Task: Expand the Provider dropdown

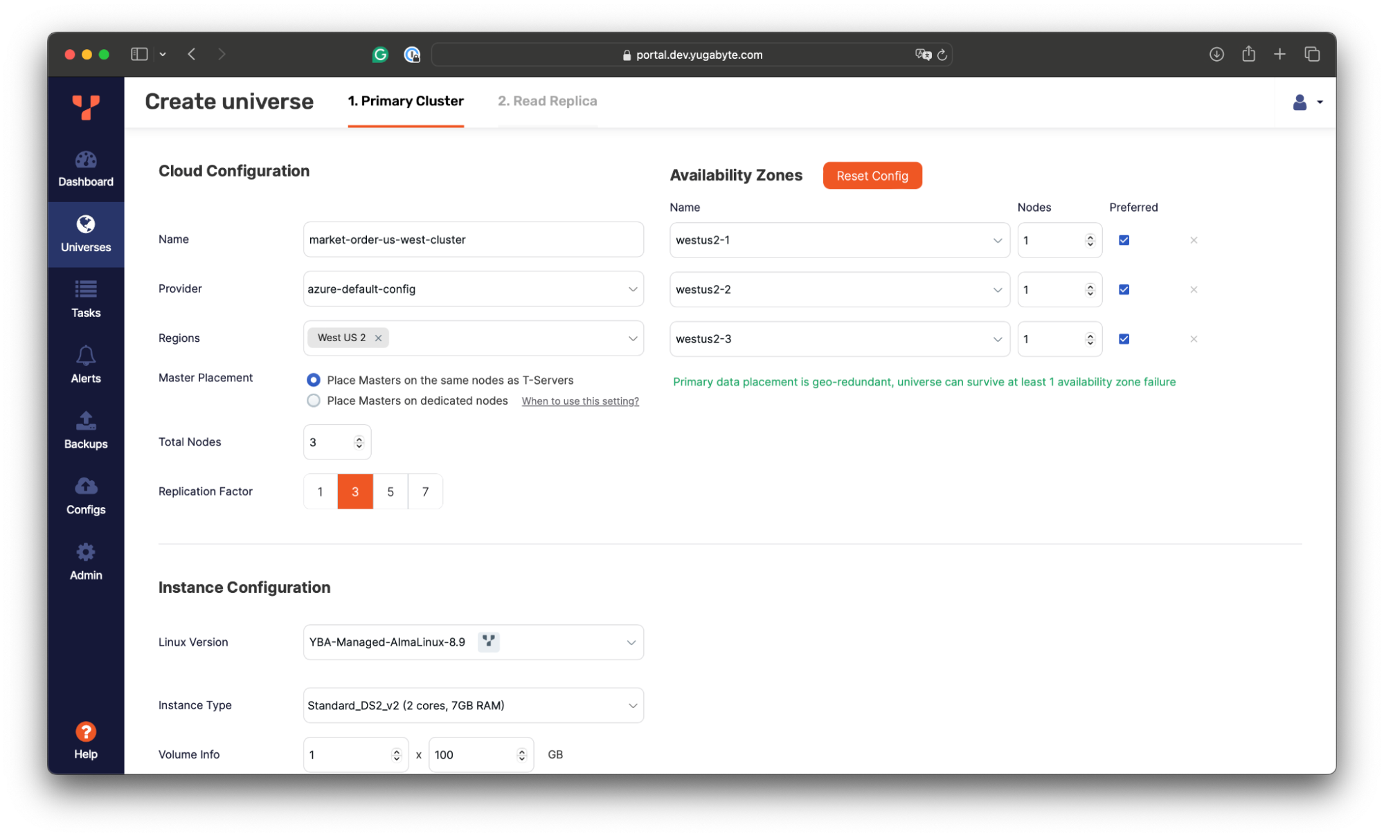Action: [473, 289]
